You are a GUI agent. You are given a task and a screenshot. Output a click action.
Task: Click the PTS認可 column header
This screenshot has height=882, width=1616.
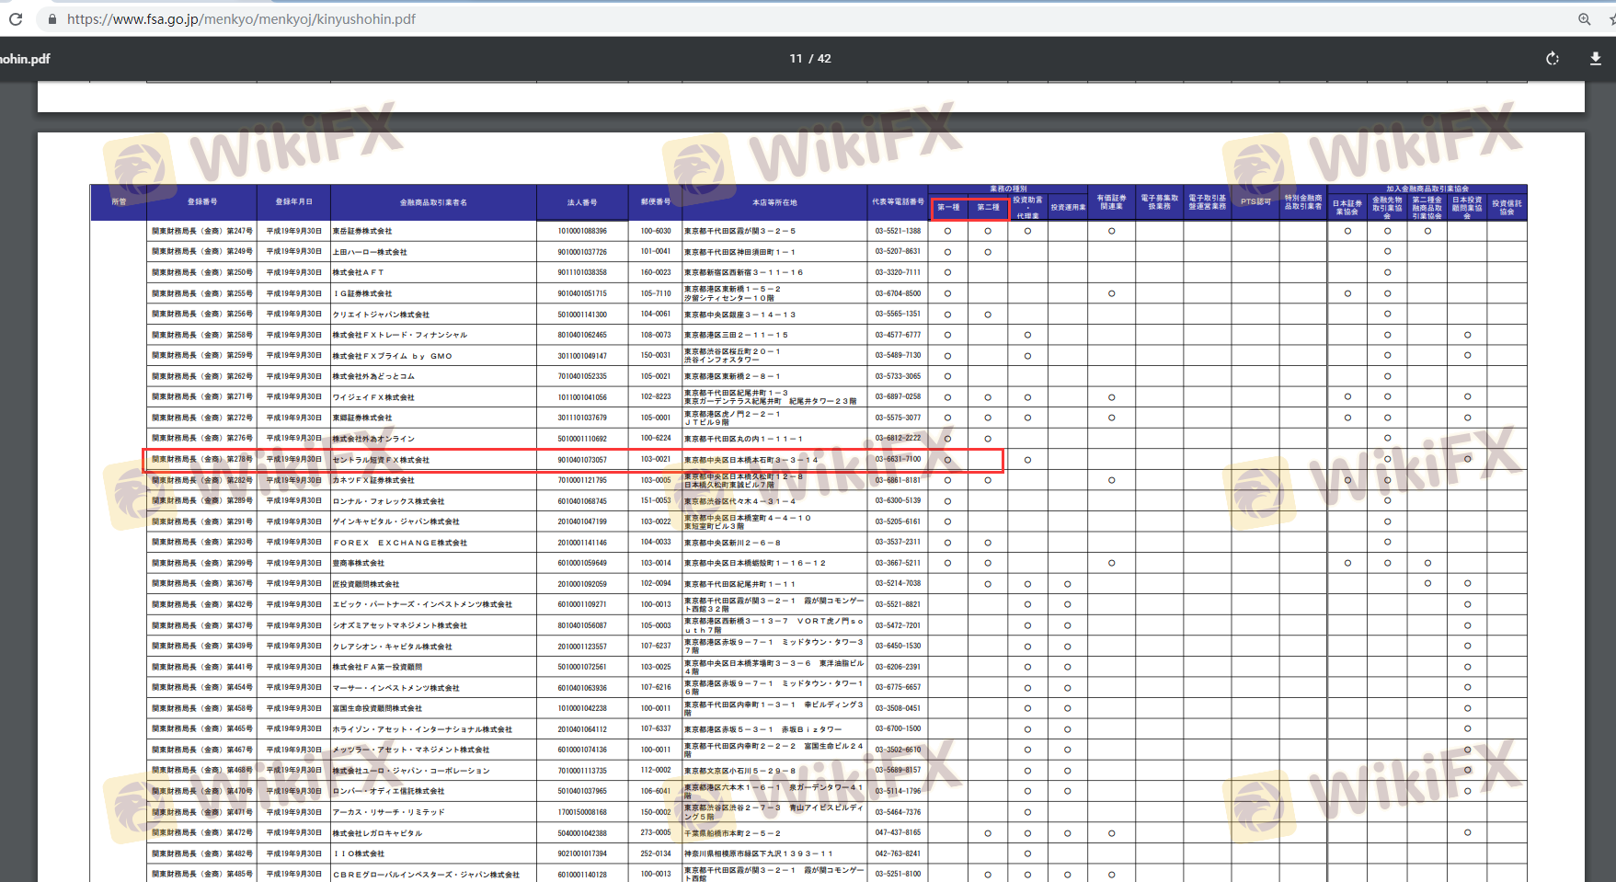click(1255, 202)
